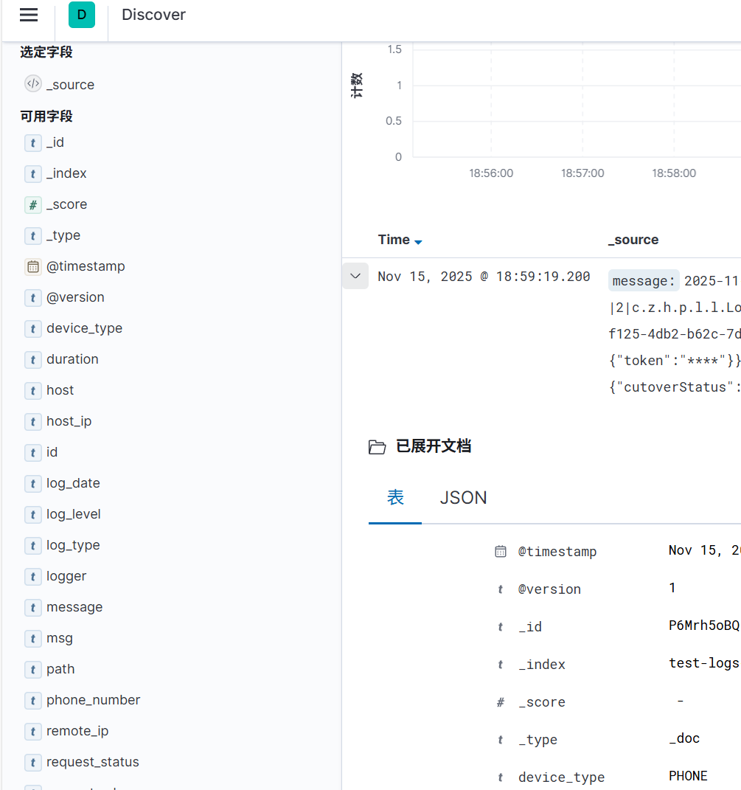Image resolution: width=741 pixels, height=790 pixels.
Task: Click the message field in sidebar
Action: point(74,607)
